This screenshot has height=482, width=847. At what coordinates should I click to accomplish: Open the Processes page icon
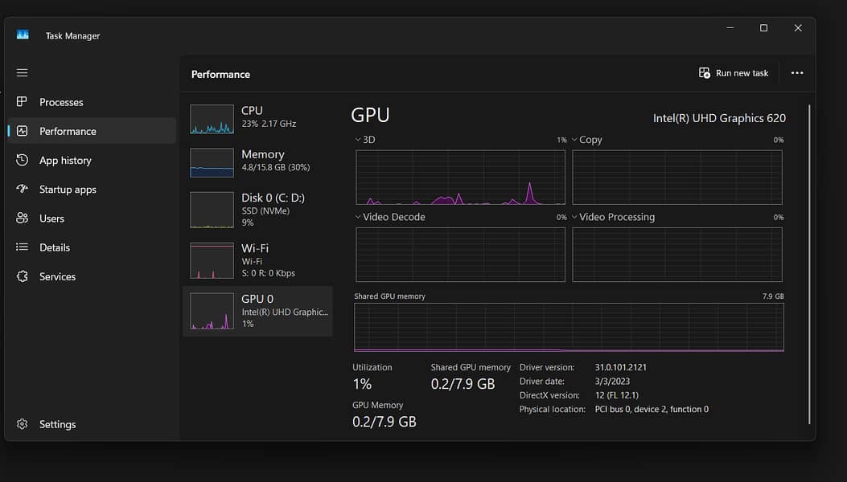[x=23, y=102]
